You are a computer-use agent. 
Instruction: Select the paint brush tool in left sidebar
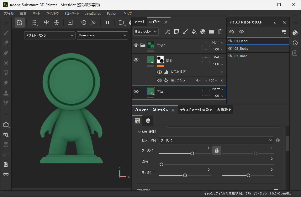(x=6, y=33)
